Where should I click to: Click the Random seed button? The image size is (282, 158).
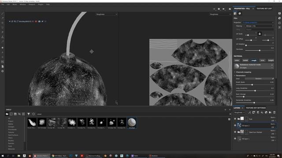(x=258, y=79)
